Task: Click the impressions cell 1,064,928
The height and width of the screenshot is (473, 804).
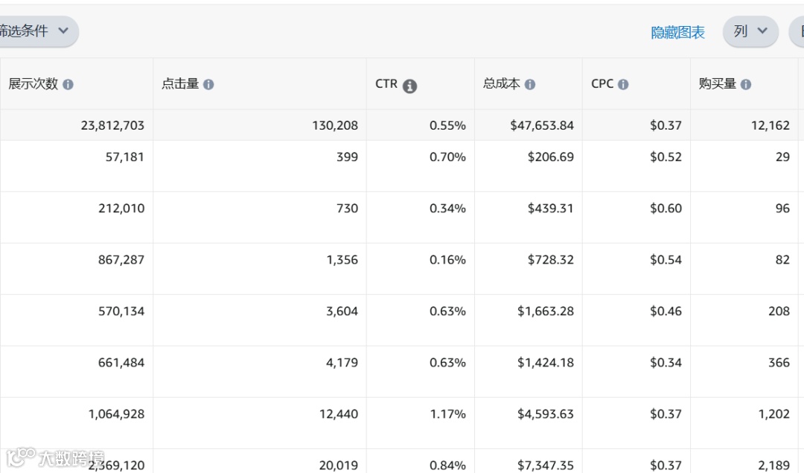Action: (x=116, y=414)
